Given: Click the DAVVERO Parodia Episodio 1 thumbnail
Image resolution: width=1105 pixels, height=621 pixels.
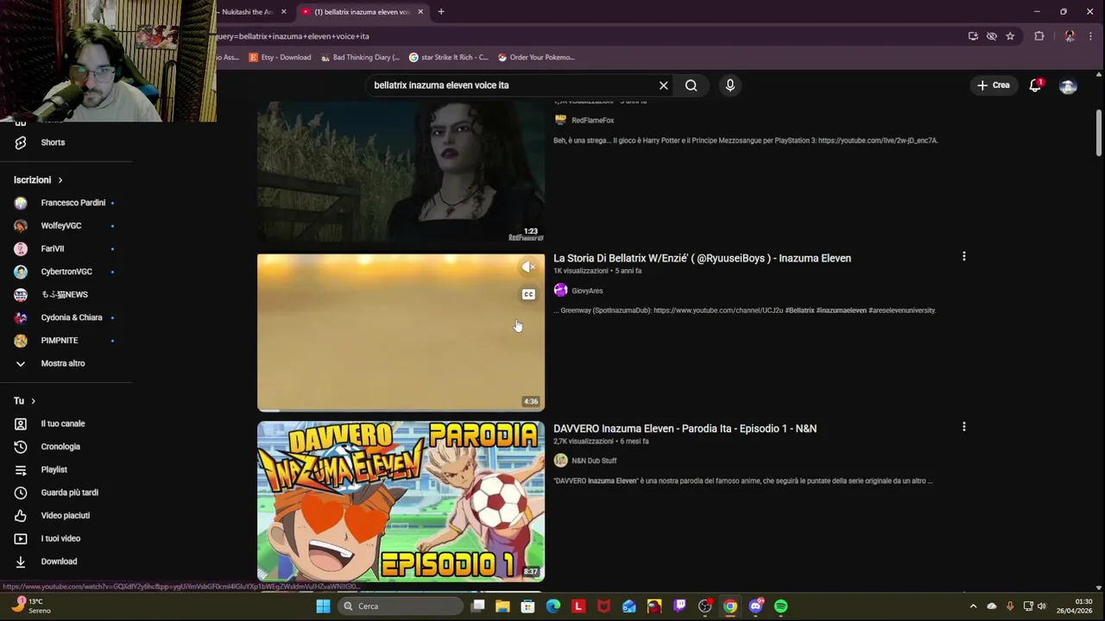Looking at the screenshot, I should [x=401, y=501].
